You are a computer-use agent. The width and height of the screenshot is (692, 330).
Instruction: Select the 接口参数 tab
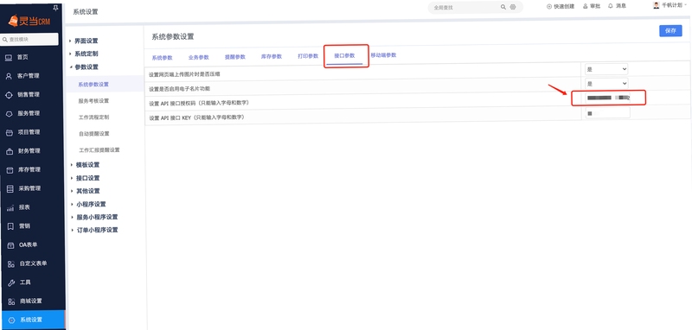[x=344, y=56]
